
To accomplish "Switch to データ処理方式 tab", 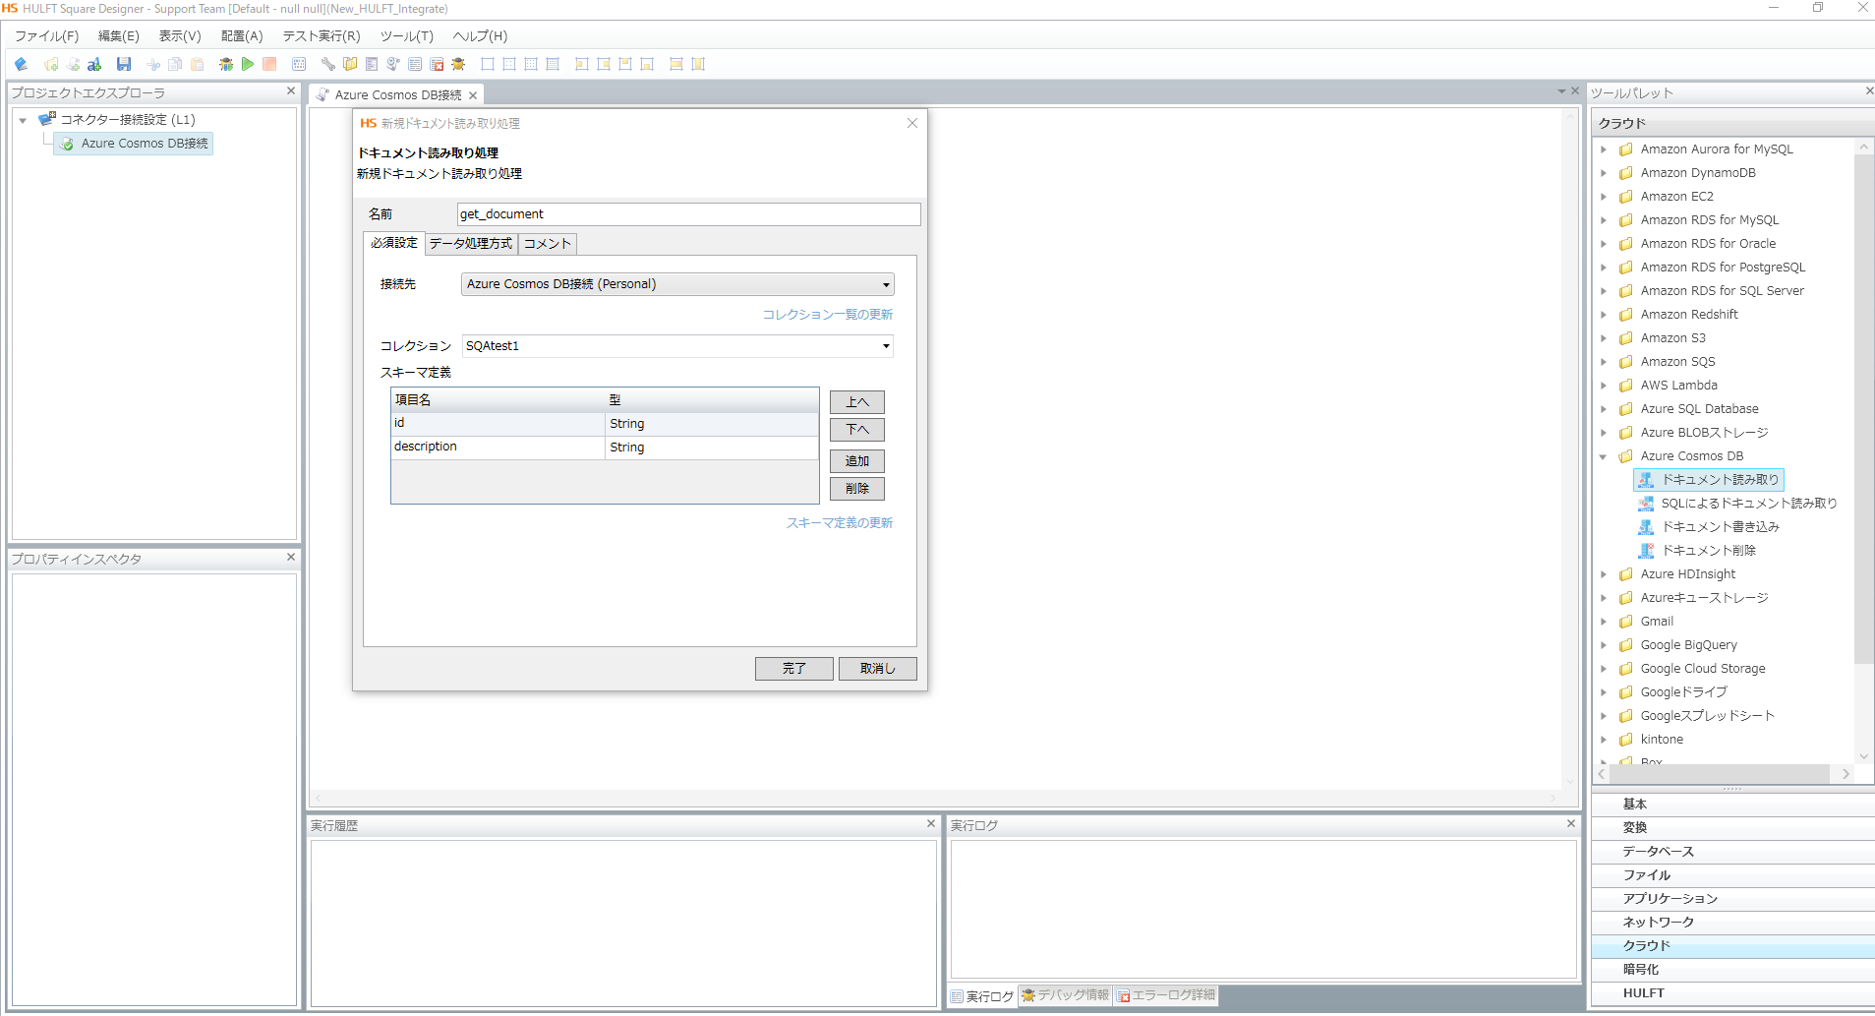I will [471, 244].
